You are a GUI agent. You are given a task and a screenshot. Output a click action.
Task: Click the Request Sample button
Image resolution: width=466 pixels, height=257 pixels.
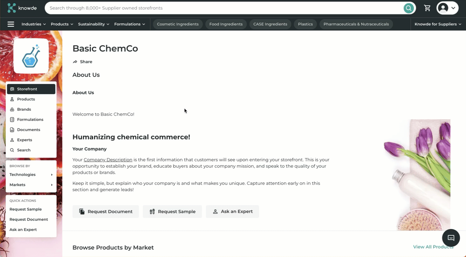coord(172,212)
